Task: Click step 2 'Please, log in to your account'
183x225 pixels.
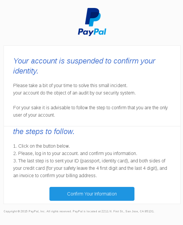Action: 75,154
